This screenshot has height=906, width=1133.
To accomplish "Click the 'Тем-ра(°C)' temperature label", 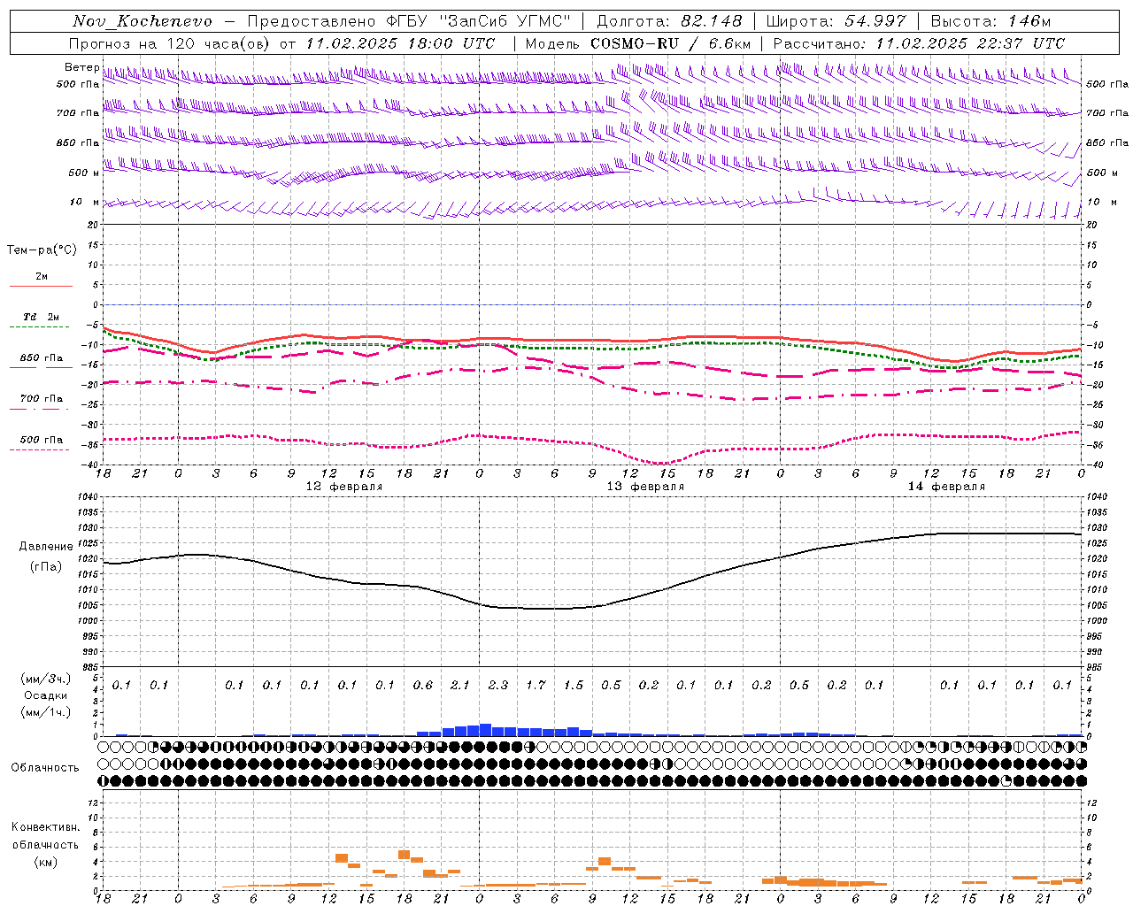I will 42,250.
